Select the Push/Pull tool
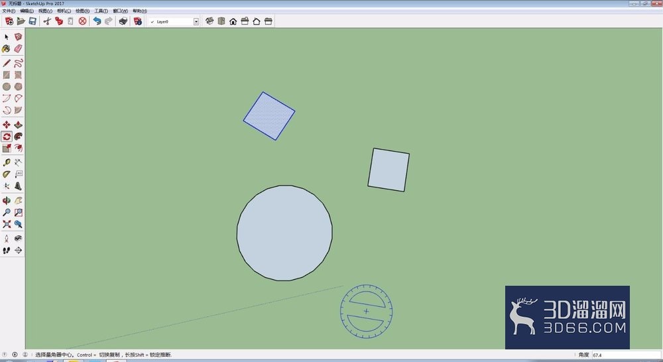 [18, 125]
